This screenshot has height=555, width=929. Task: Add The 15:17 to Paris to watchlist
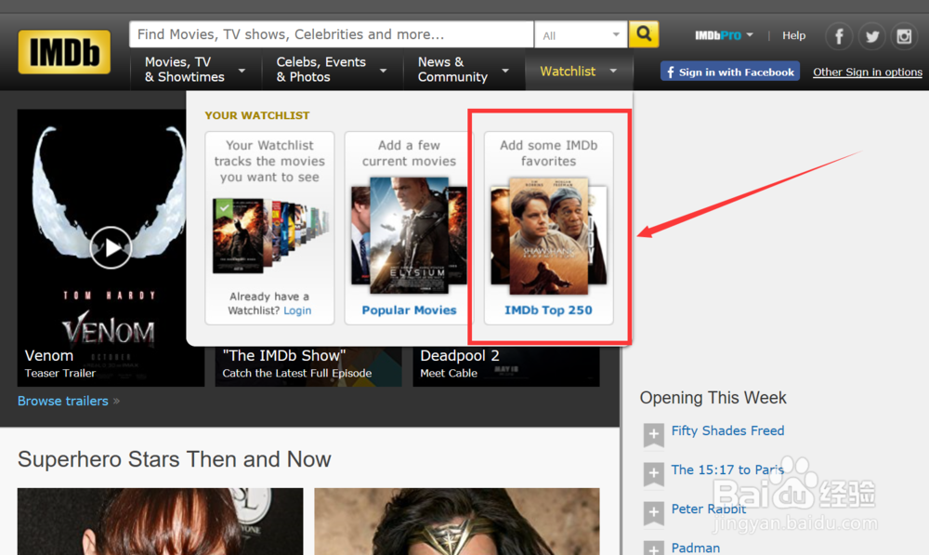(x=653, y=474)
